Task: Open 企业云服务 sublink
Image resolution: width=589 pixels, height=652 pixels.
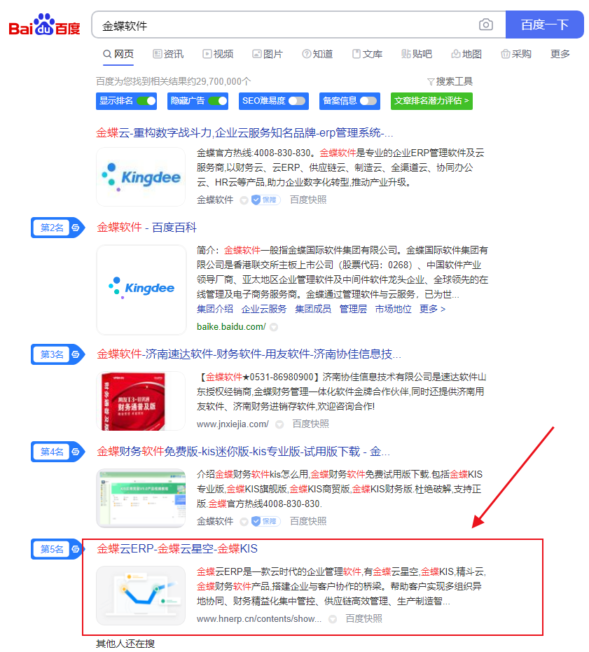Action: pos(264,309)
